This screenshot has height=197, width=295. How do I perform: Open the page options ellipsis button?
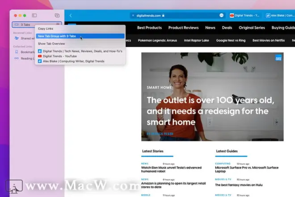pos(221,16)
